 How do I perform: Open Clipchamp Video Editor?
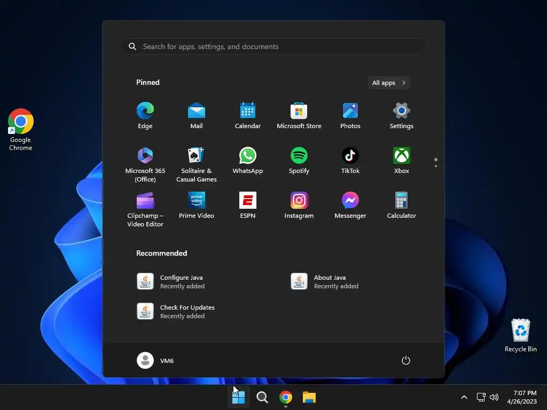(x=145, y=209)
